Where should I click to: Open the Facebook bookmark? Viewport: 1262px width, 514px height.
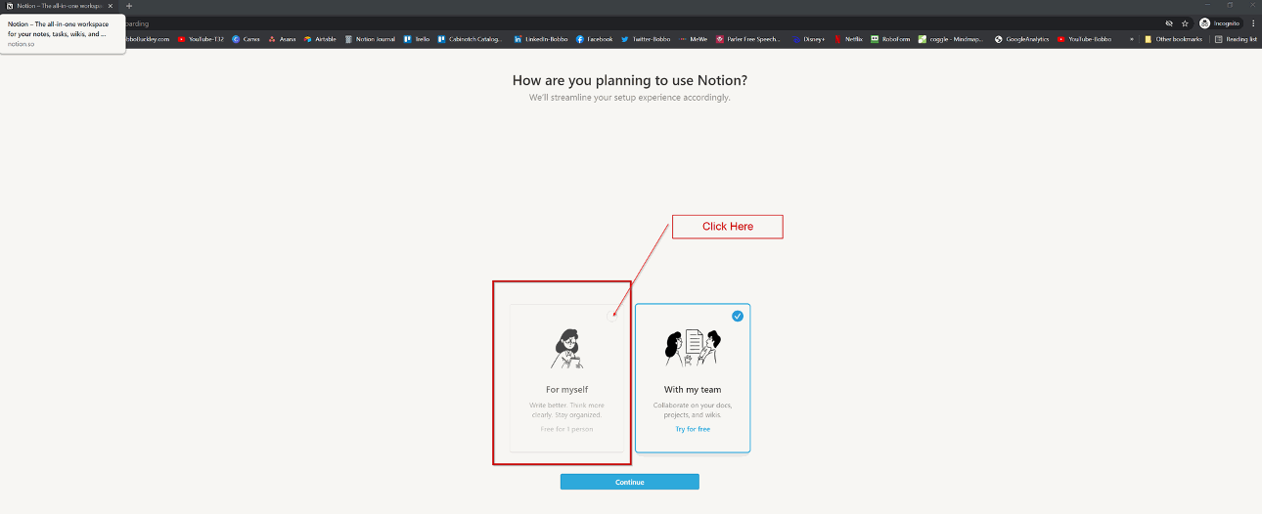[x=595, y=39]
